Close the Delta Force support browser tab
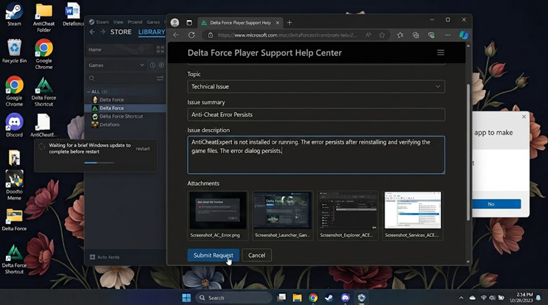This screenshot has height=305, width=548. (278, 23)
